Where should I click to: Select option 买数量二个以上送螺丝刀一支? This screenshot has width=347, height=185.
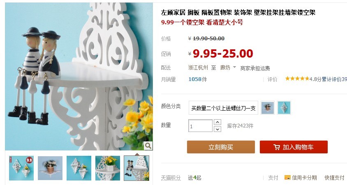[223, 108]
